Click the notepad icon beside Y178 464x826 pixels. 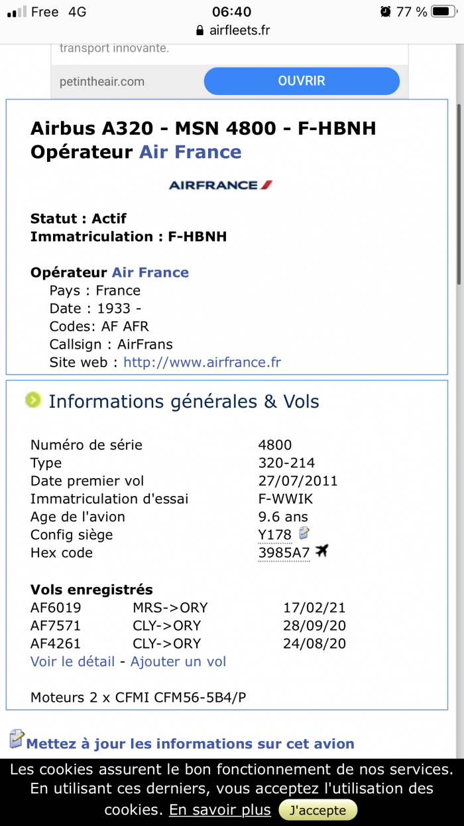[304, 533]
